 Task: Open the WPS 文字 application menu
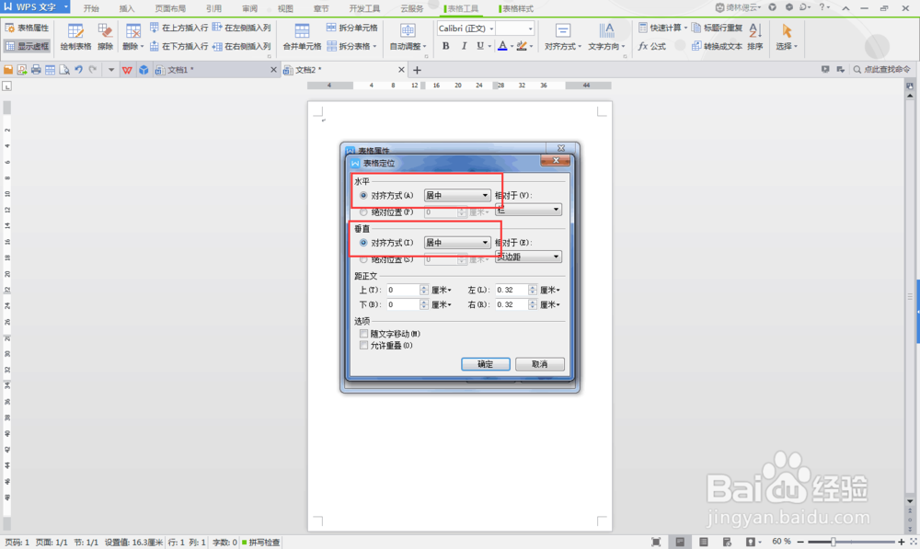[35, 7]
